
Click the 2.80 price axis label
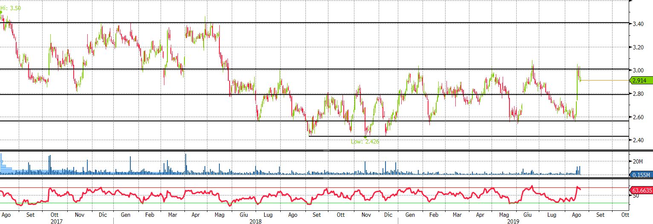pos(638,94)
